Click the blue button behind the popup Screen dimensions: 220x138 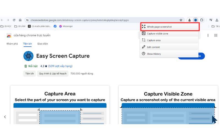click(202, 56)
